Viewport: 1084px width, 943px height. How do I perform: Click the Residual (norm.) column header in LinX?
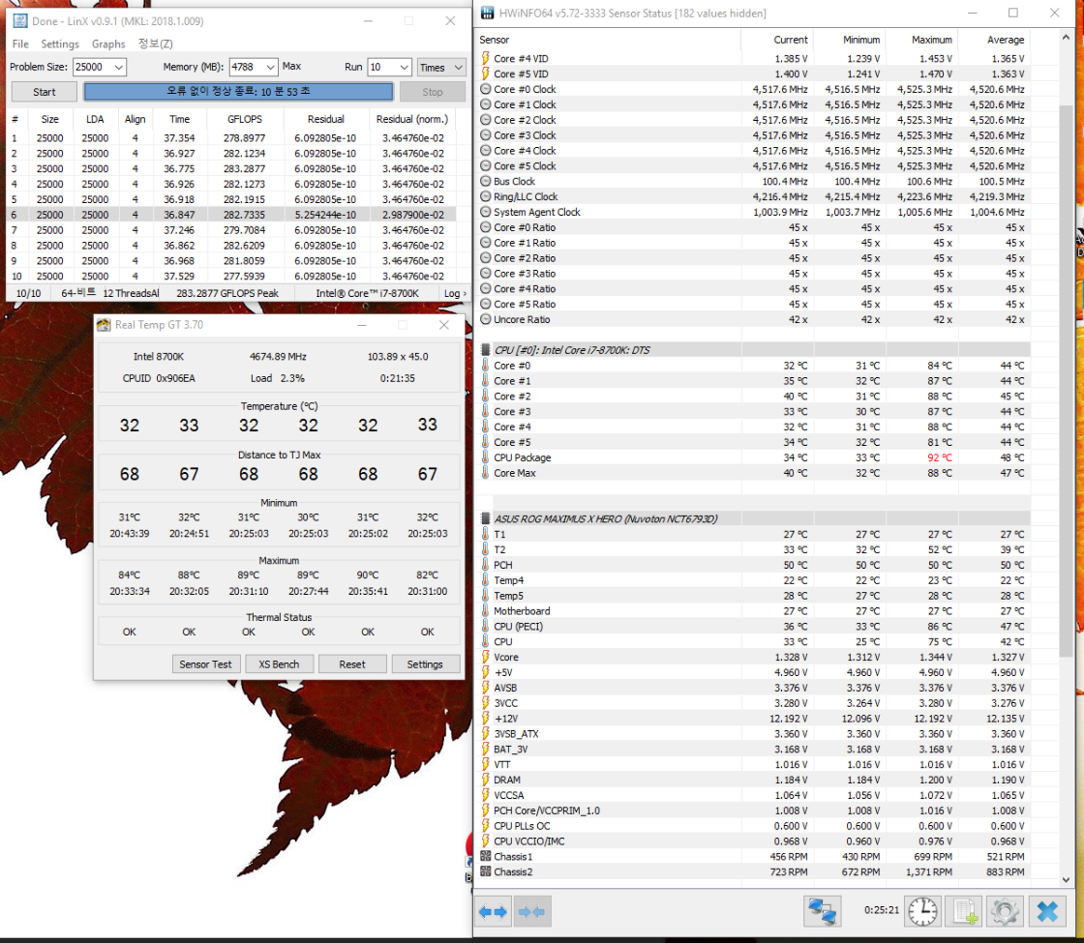tap(412, 119)
